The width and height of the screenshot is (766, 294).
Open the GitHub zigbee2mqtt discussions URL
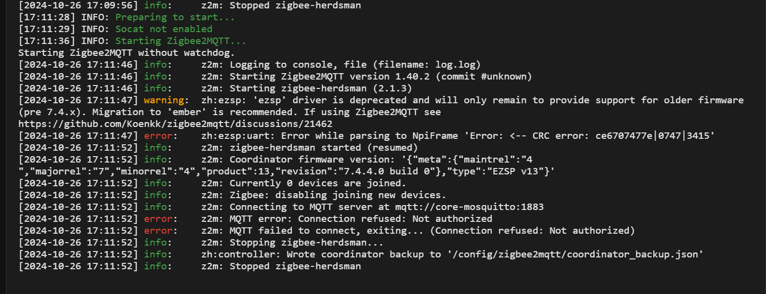[x=175, y=124]
